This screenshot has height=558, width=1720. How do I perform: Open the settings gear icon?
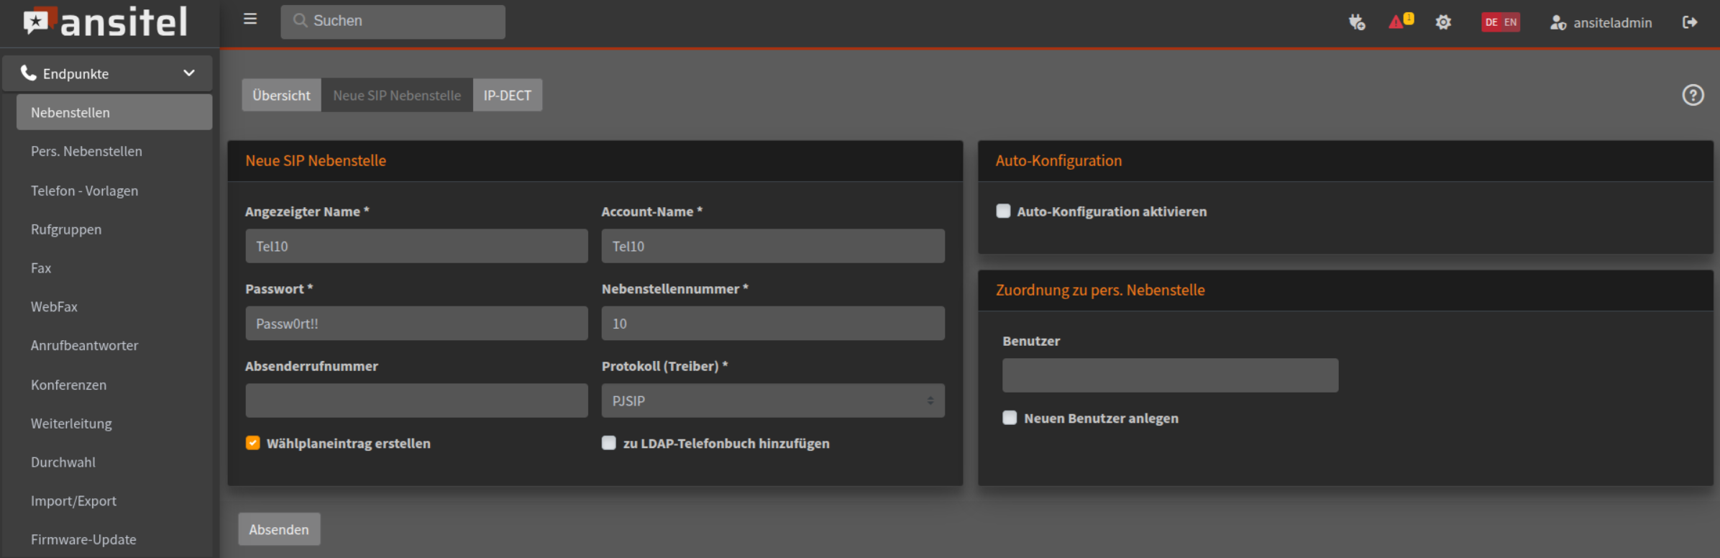point(1443,22)
